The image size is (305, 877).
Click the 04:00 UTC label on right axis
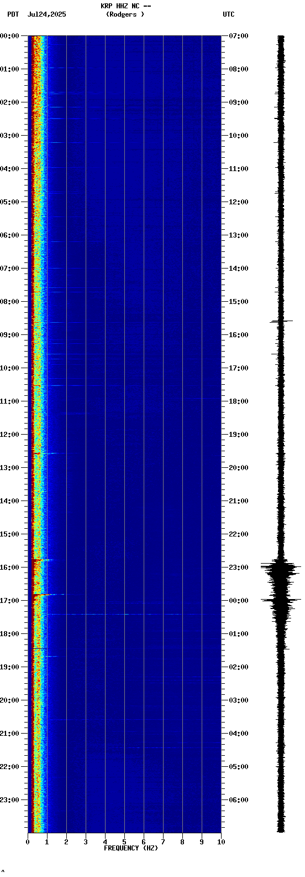pyautogui.click(x=239, y=734)
